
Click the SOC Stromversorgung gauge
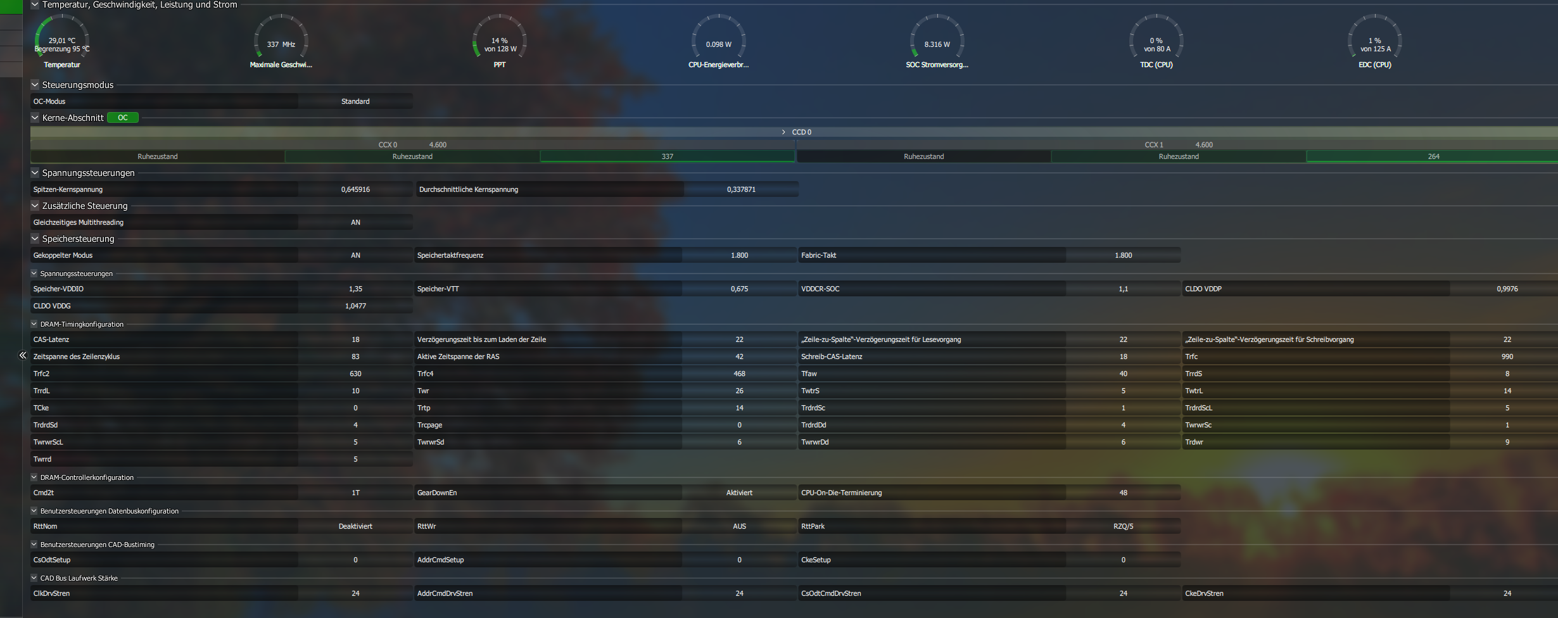tap(937, 39)
